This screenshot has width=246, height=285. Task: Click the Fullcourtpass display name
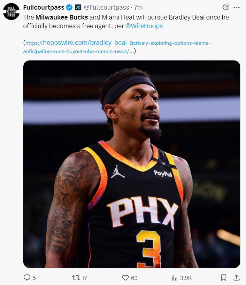(x=43, y=7)
